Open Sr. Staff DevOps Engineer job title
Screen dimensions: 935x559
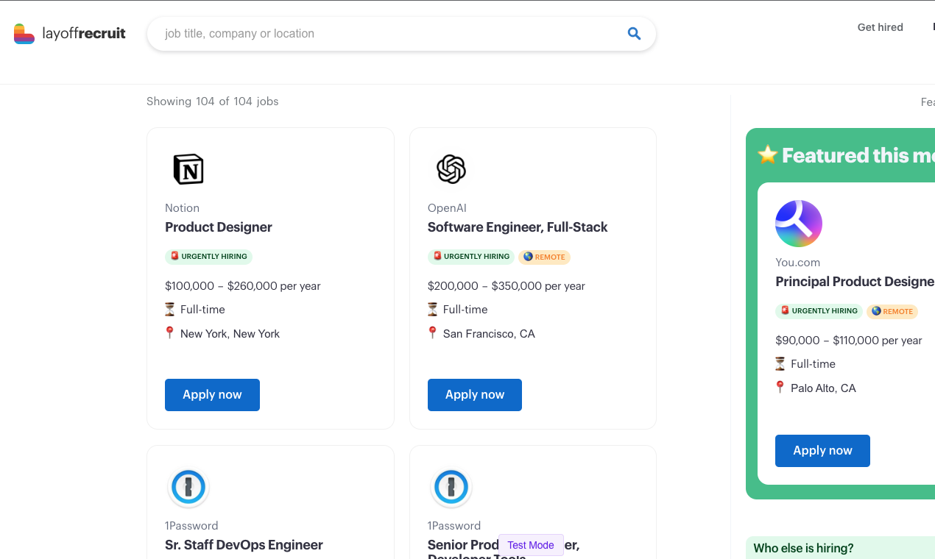pyautogui.click(x=244, y=545)
